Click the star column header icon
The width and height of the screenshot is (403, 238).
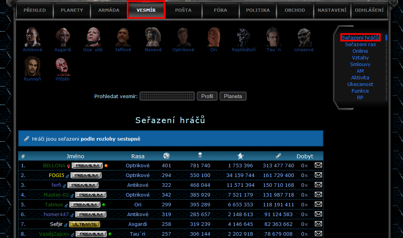(240, 156)
